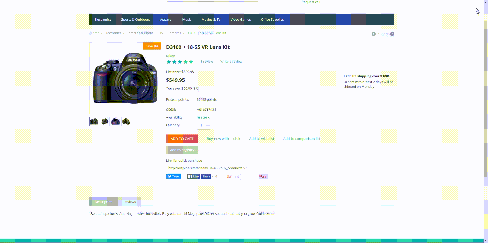
Task: Click Add to comparison list
Action: (302, 139)
